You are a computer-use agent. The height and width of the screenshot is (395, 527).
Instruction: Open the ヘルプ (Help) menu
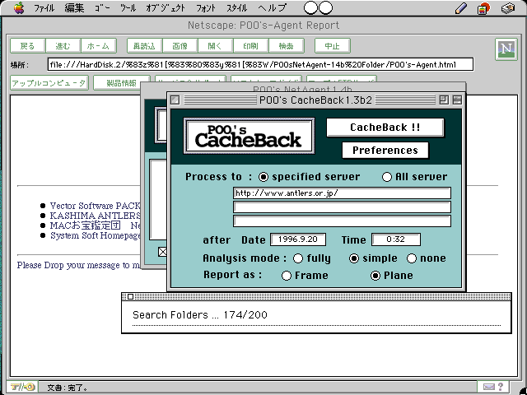pyautogui.click(x=272, y=8)
